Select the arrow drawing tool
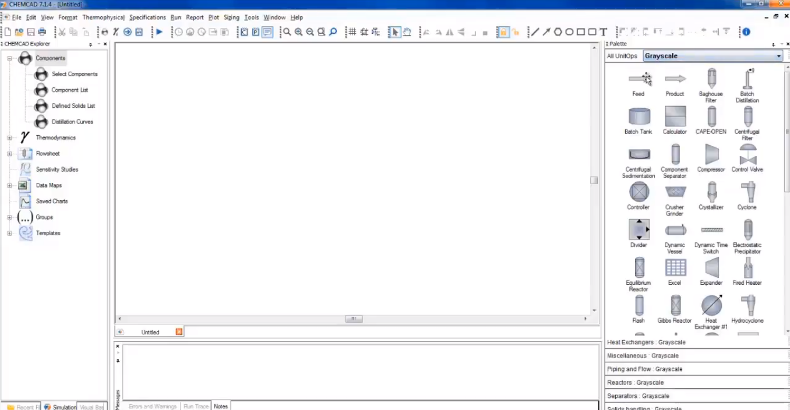790x410 pixels. click(546, 32)
